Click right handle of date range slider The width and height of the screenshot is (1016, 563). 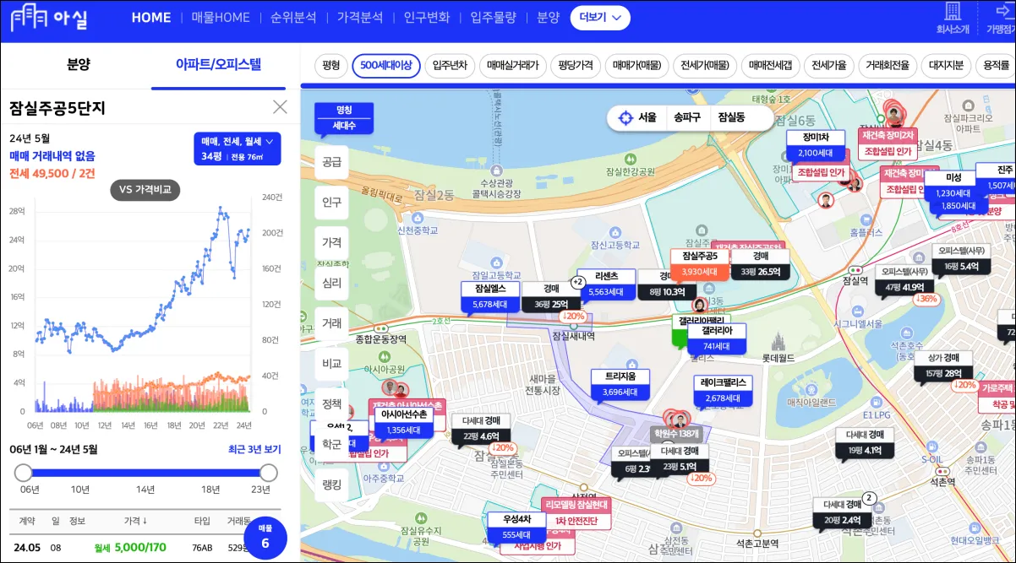pyautogui.click(x=268, y=472)
